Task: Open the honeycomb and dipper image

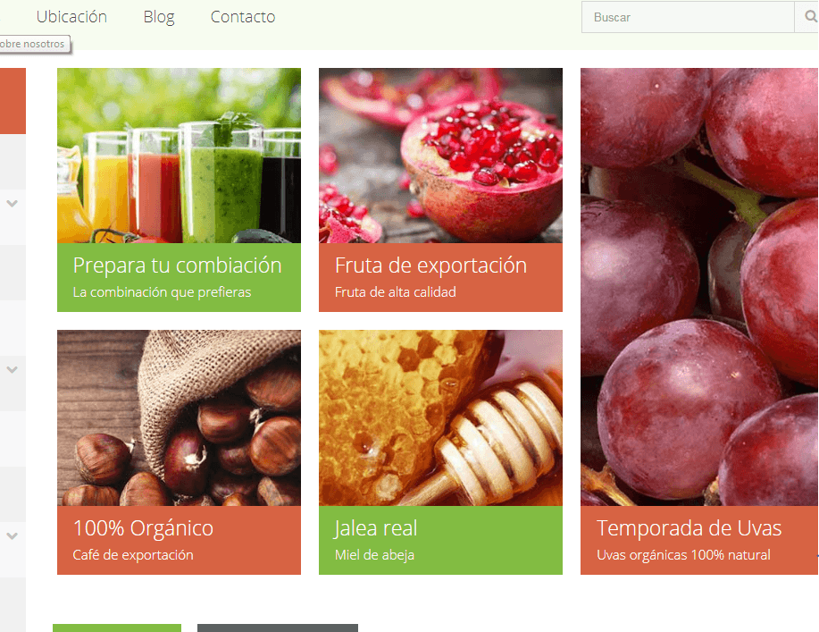Action: coord(441,417)
